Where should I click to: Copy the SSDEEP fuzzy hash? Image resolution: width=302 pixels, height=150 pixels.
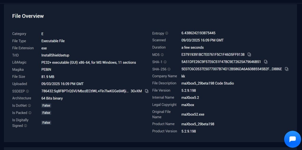[x=147, y=91]
